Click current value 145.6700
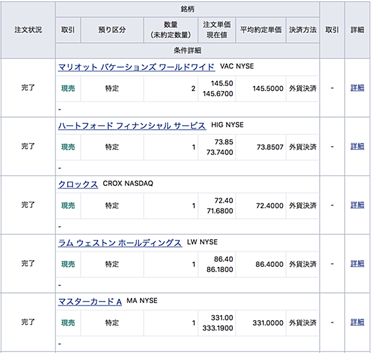This screenshot has height=353, width=371. (x=218, y=94)
